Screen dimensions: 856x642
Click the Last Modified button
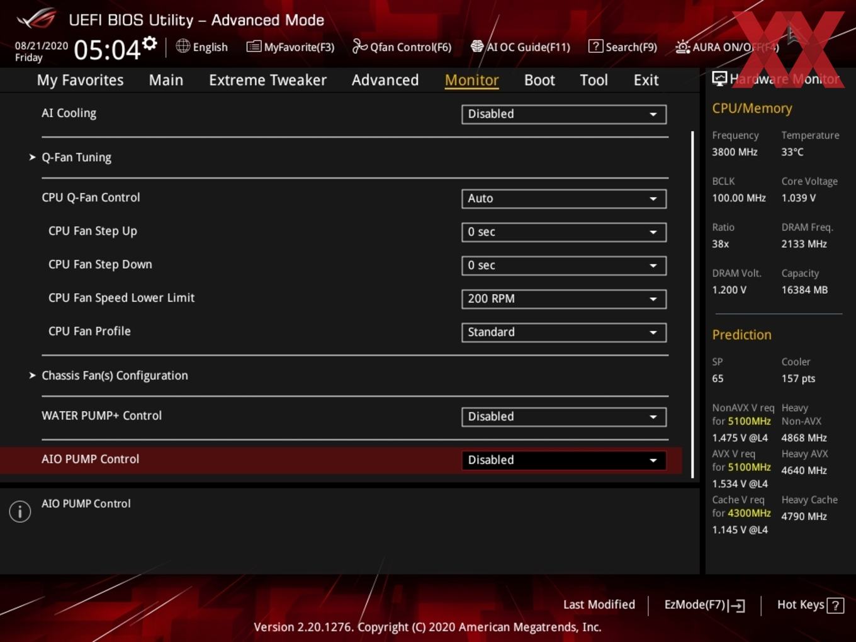point(599,604)
